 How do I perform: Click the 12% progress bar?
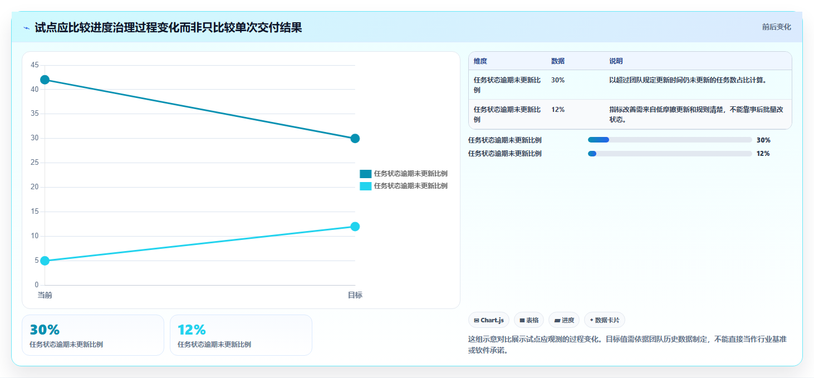tap(670, 154)
